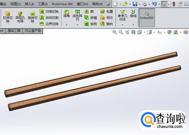Viewport: 189px width, 135px height.
Task: Open the 帮助(H) menu
Action: 97,4
